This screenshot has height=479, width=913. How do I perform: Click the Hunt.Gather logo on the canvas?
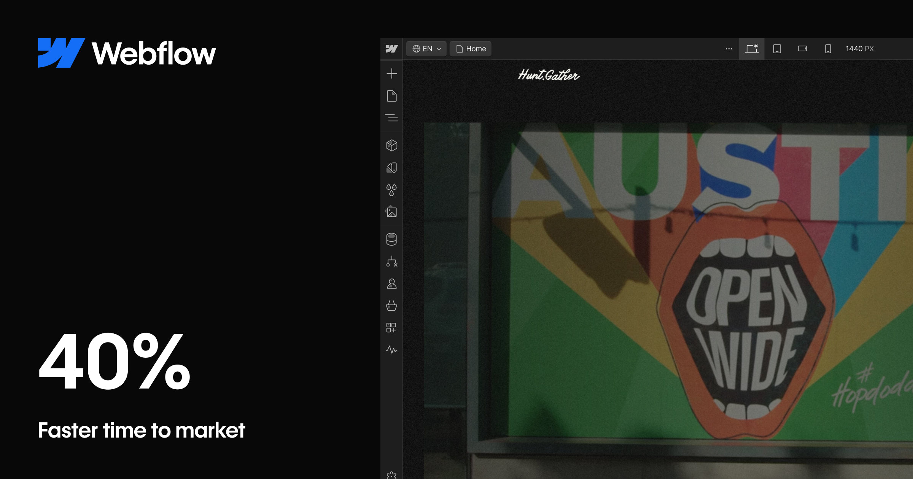click(549, 76)
